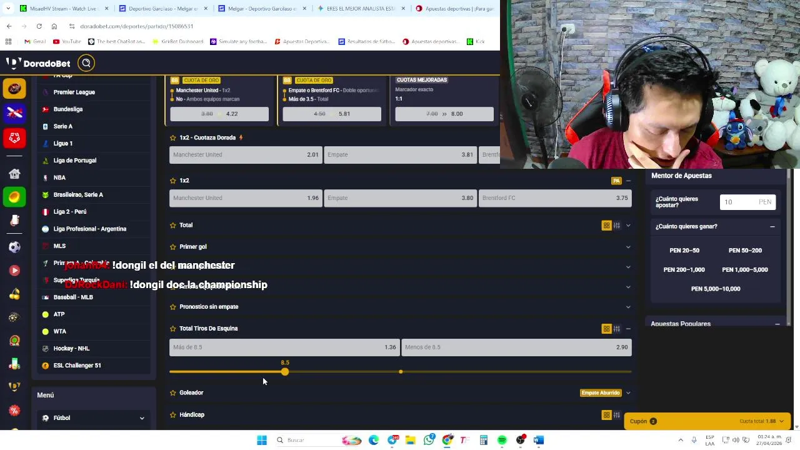The width and height of the screenshot is (800, 450).
Task: Choose PEN 20–50 winning range
Action: pyautogui.click(x=684, y=251)
